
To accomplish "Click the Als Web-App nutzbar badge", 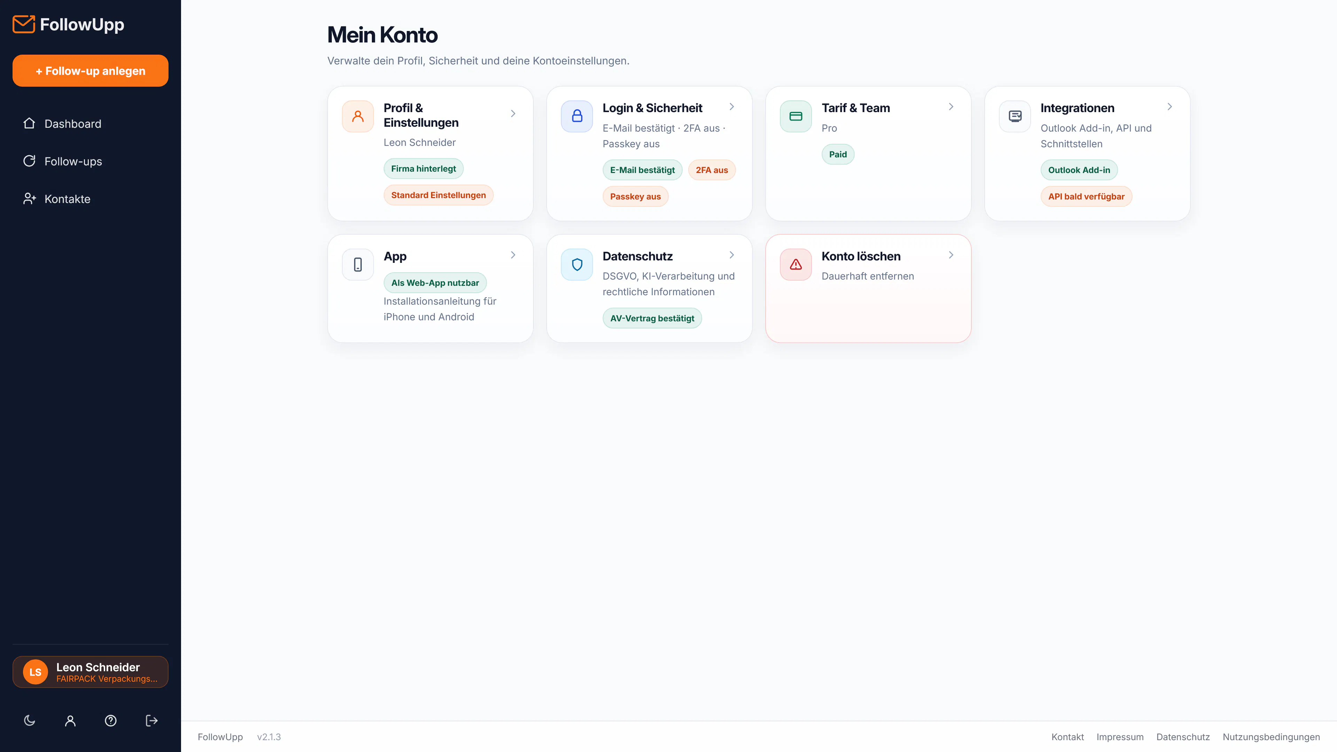I will tap(435, 283).
